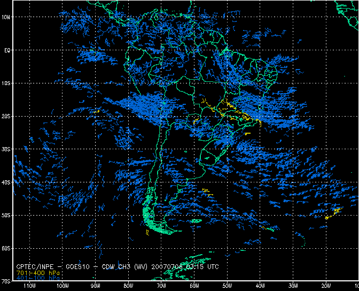The image size is (359, 291).
Task: Click the 50S latitude label
Action: (x=6, y=216)
